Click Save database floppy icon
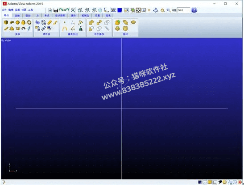 tap(56, 10)
